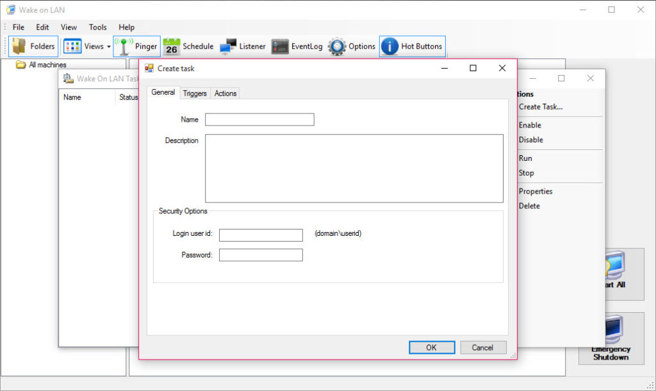The image size is (656, 391).
Task: Click Enable in the tasks actions list
Action: point(530,125)
